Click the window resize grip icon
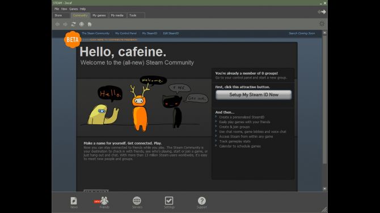The height and width of the screenshot is (213, 380). point(324,210)
